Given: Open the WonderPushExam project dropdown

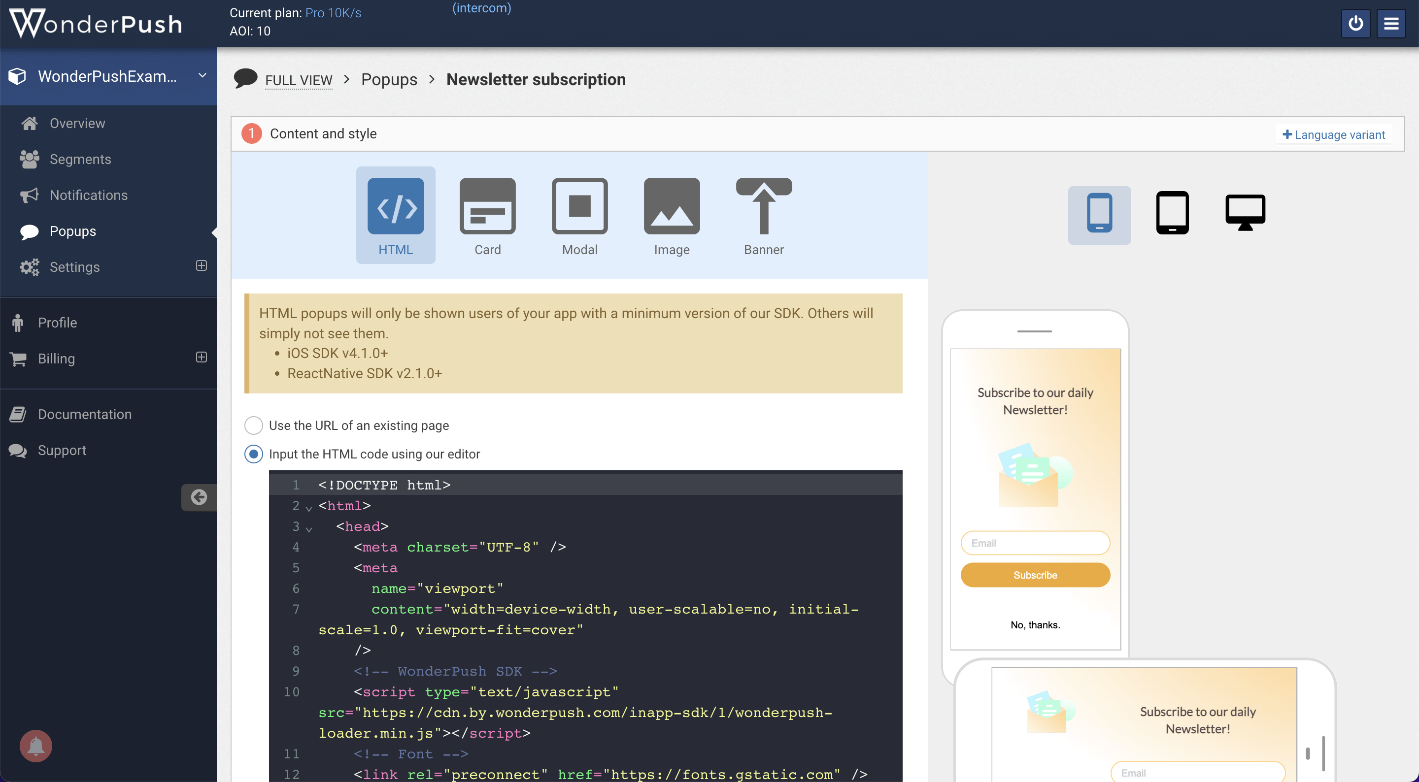Looking at the screenshot, I should [108, 76].
